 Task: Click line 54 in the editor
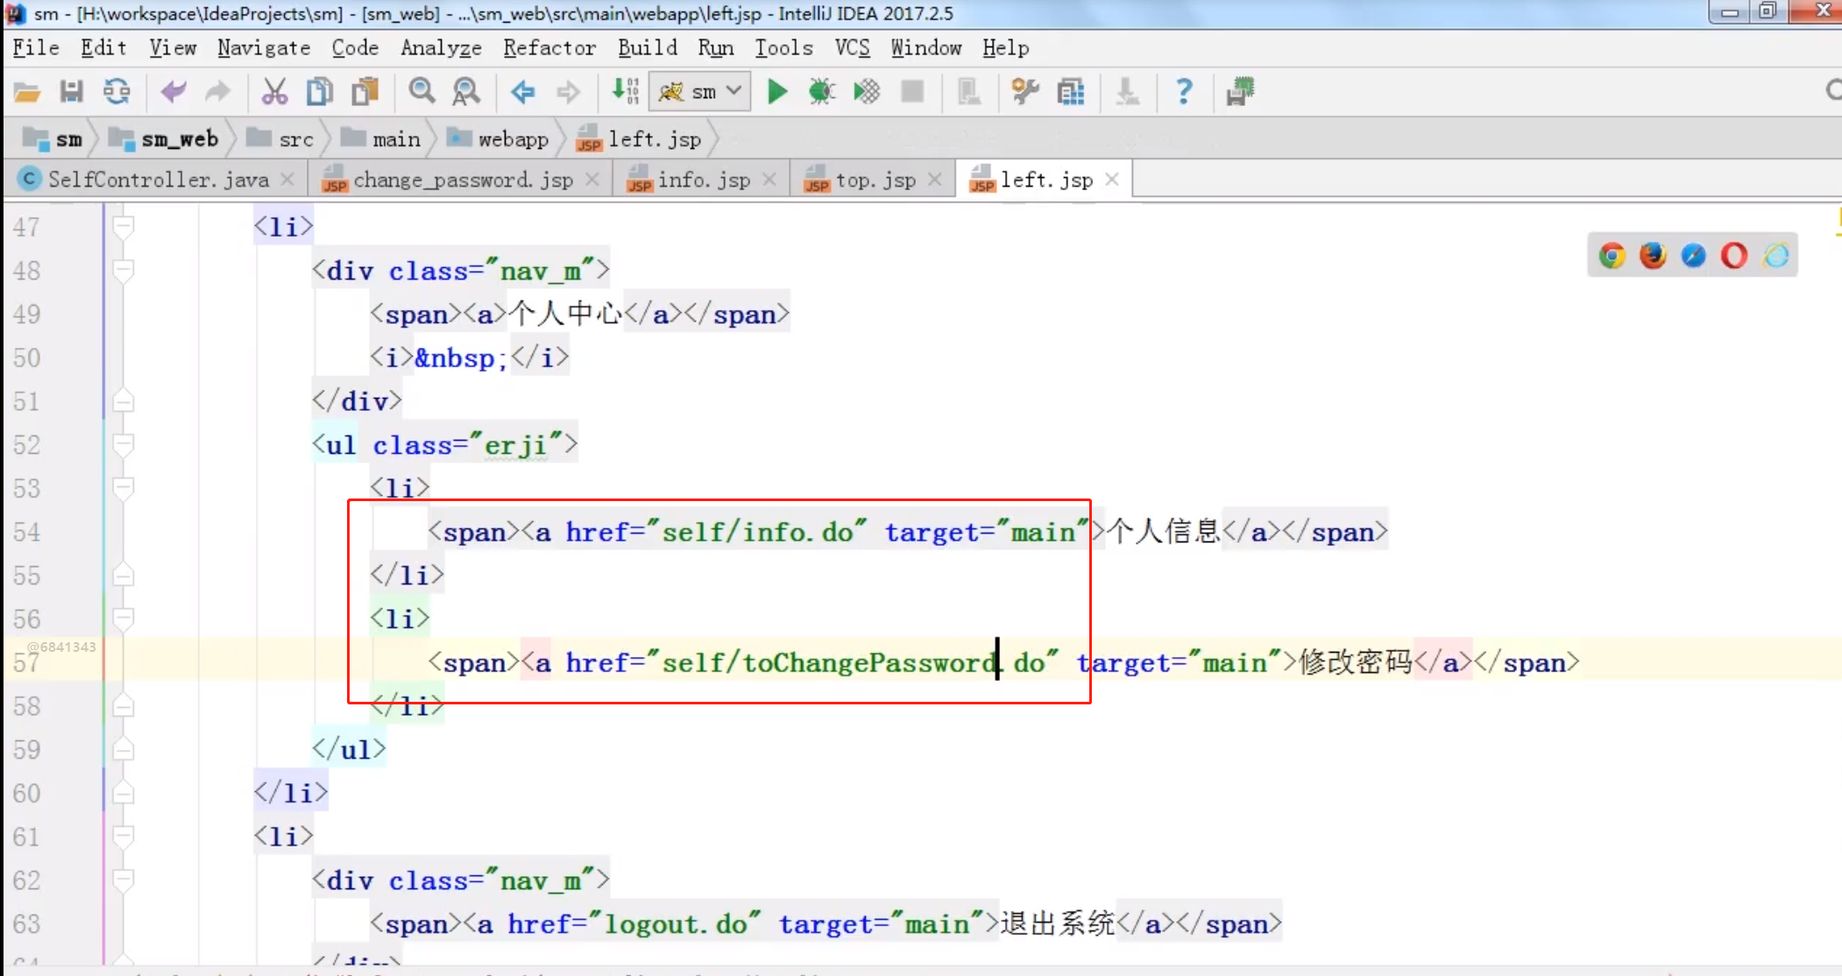876,532
